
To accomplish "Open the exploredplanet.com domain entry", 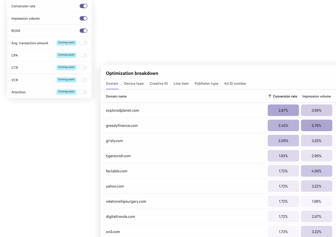I will coord(122,110).
